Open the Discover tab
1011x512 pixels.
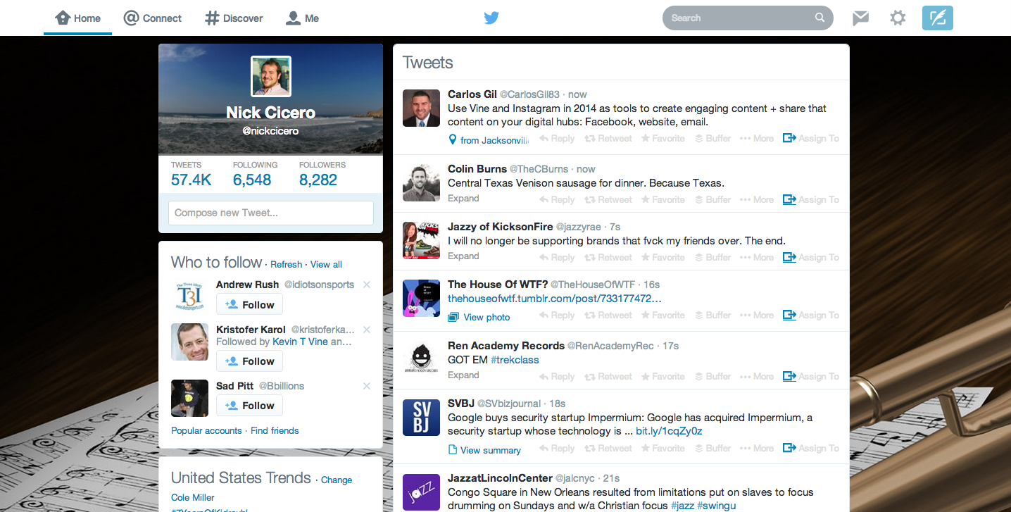pyautogui.click(x=234, y=18)
